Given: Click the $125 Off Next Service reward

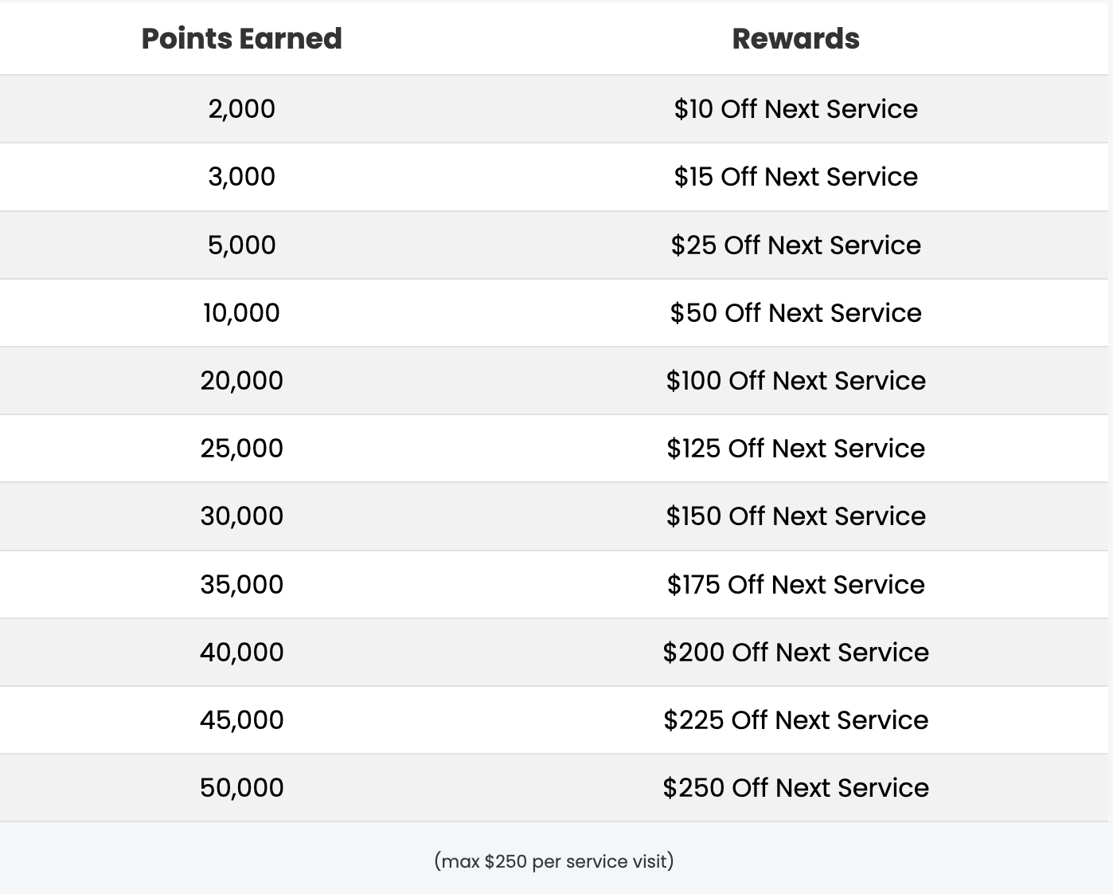Looking at the screenshot, I should pos(795,449).
